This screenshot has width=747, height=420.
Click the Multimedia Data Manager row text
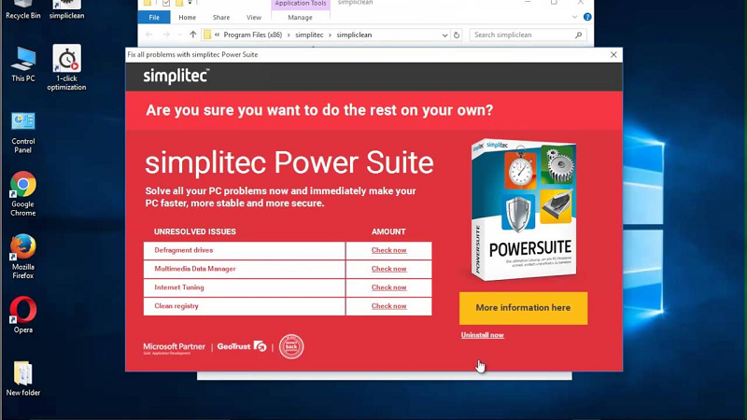[x=195, y=269]
